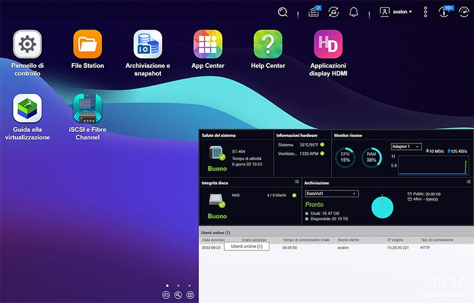The height and width of the screenshot is (303, 474).
Task: Open Pannello di controllo app
Action: tap(27, 45)
